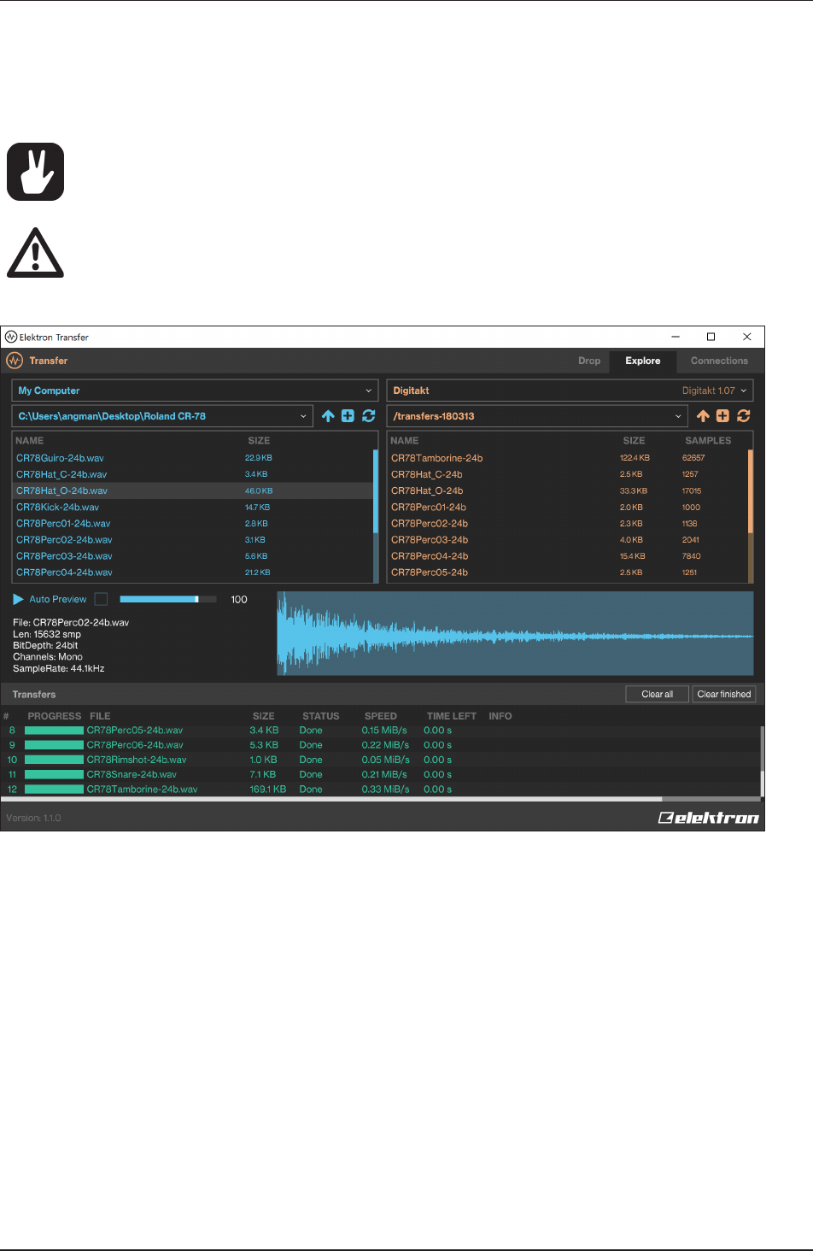Expand the Roland CR-78 path dropdown
Viewport: 813px width, 1251px height.
click(x=162, y=416)
